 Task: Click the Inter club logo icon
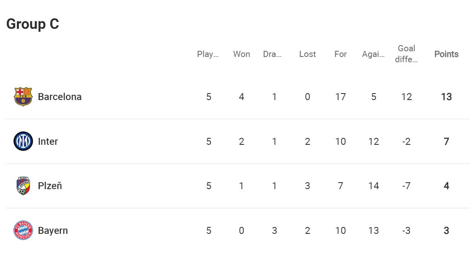[23, 141]
